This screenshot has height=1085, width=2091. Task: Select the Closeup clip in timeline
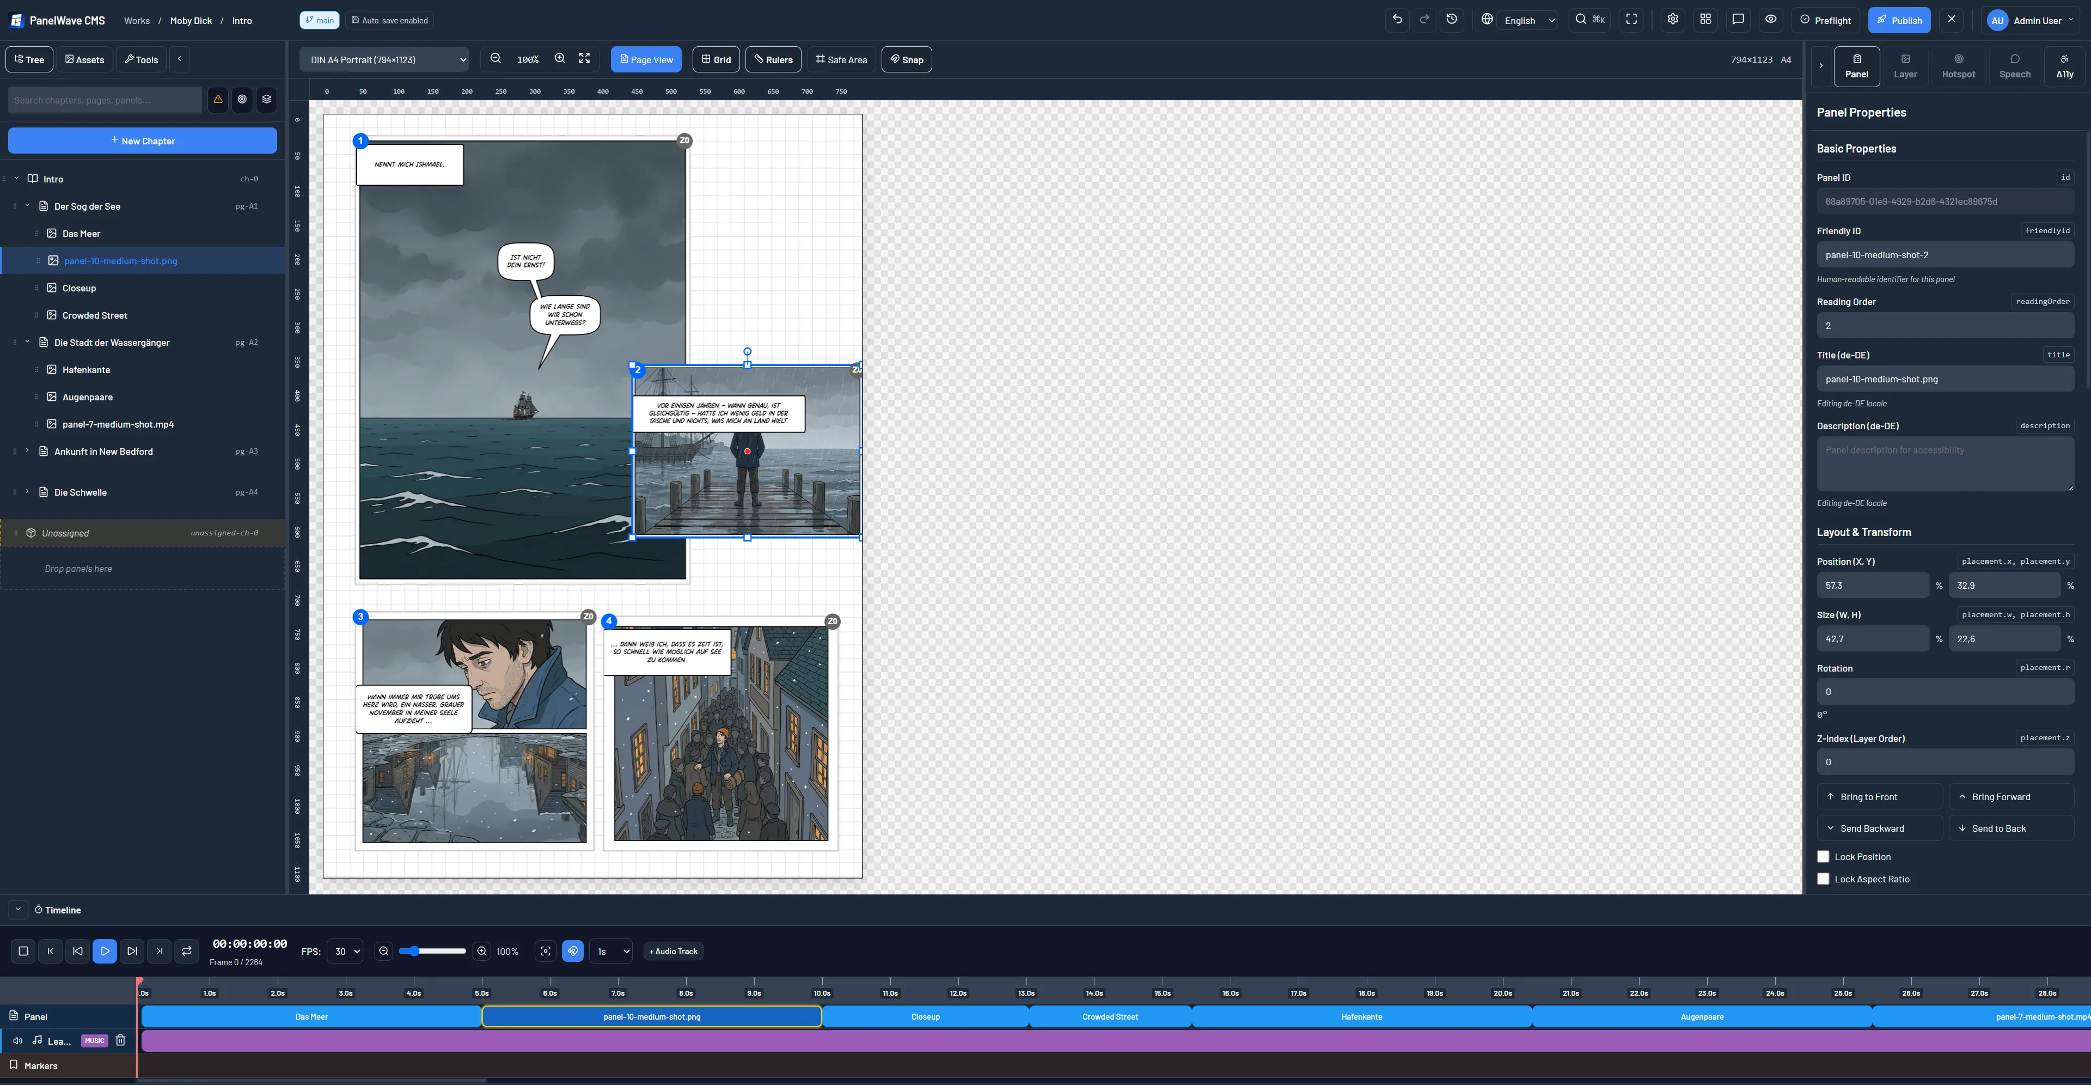tap(925, 1017)
